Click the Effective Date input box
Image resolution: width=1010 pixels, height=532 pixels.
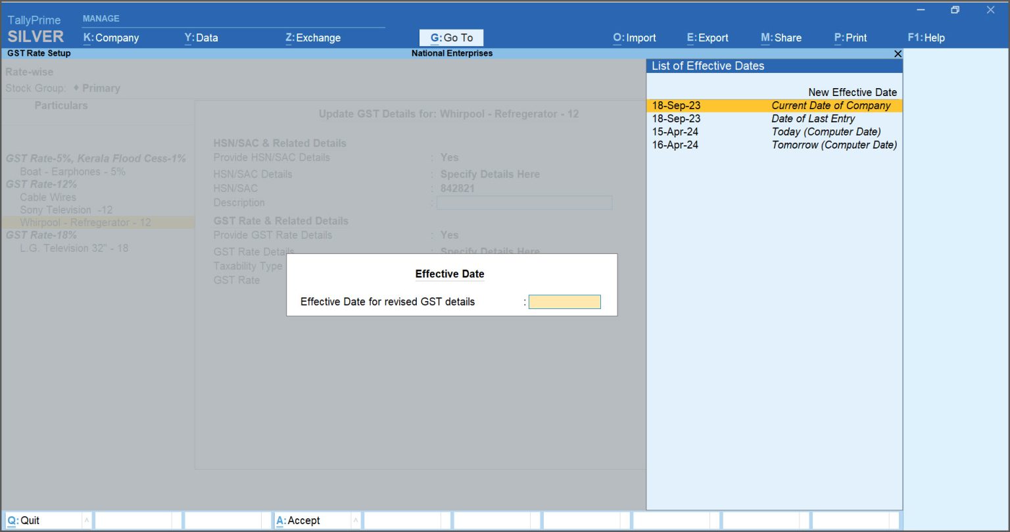point(564,301)
